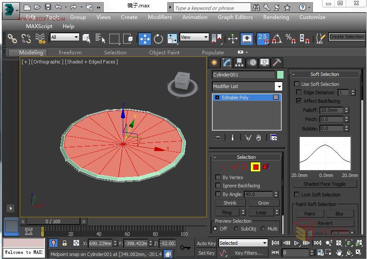Click the Pan view hand icon
The height and width of the screenshot is (259, 367).
pyautogui.click(x=339, y=253)
